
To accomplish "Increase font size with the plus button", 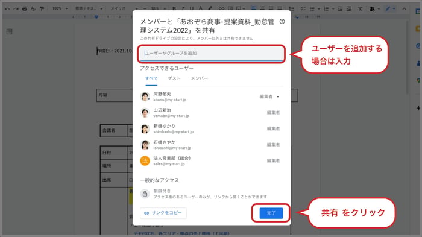I will (165, 8).
